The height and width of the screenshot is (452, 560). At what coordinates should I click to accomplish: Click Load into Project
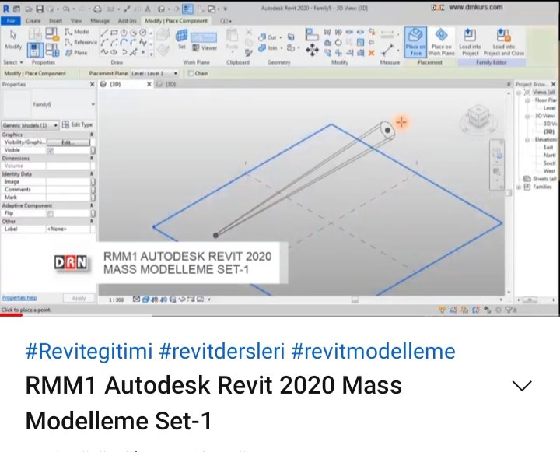coord(470,42)
